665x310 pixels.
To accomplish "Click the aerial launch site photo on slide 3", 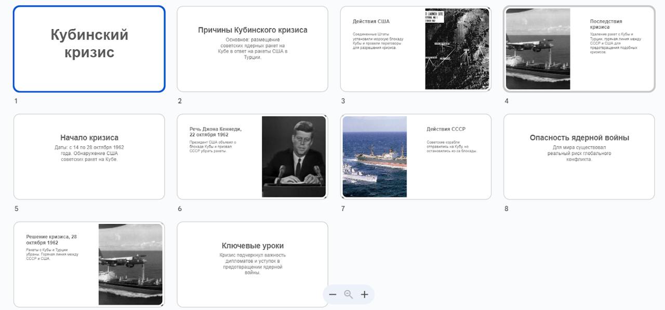I will coord(457,49).
